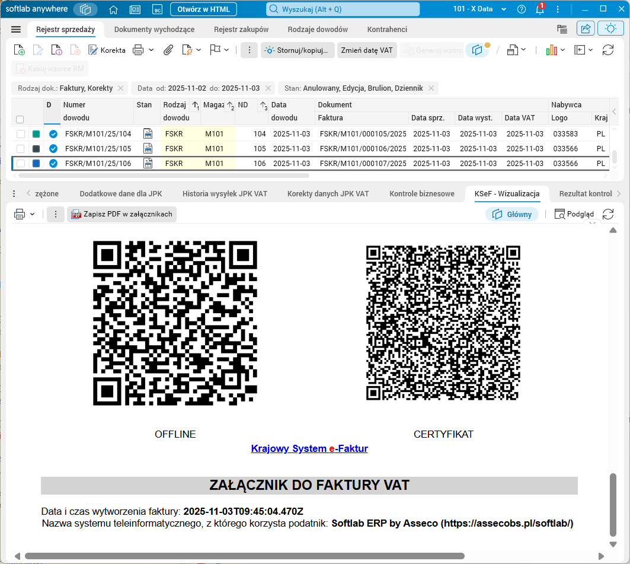Viewport: 630px width, 564px height.
Task: Open the colored bar chart icon
Action: point(552,50)
